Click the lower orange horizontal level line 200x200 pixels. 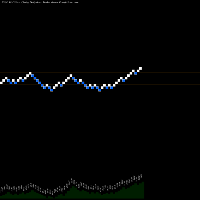[x=100, y=84]
